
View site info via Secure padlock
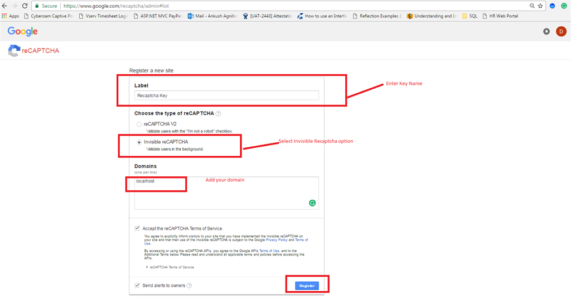tap(46, 6)
